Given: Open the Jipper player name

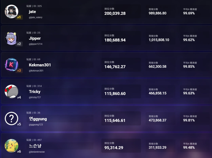Looking at the screenshot, I should click(x=35, y=38).
